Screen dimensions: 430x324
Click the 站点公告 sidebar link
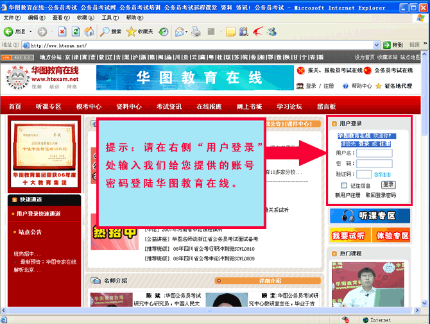[x=30, y=232]
